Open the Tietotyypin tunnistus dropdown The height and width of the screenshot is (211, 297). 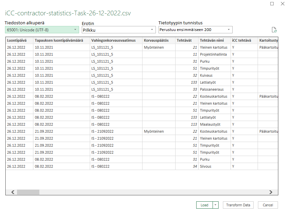click(195, 30)
